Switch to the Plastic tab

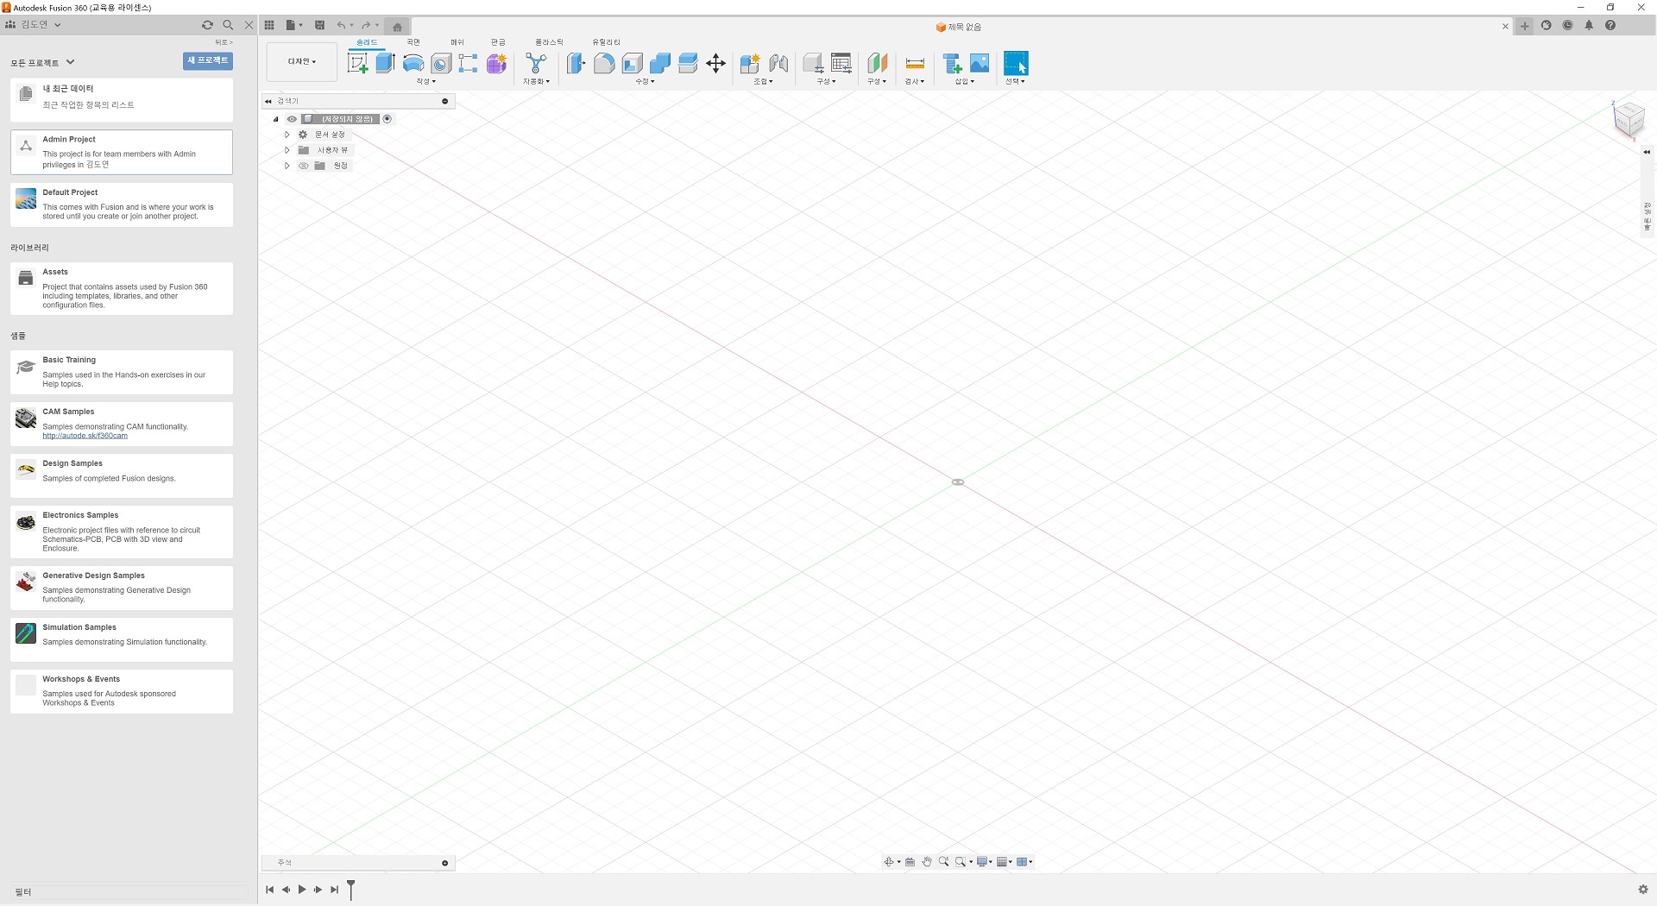pyautogui.click(x=549, y=42)
